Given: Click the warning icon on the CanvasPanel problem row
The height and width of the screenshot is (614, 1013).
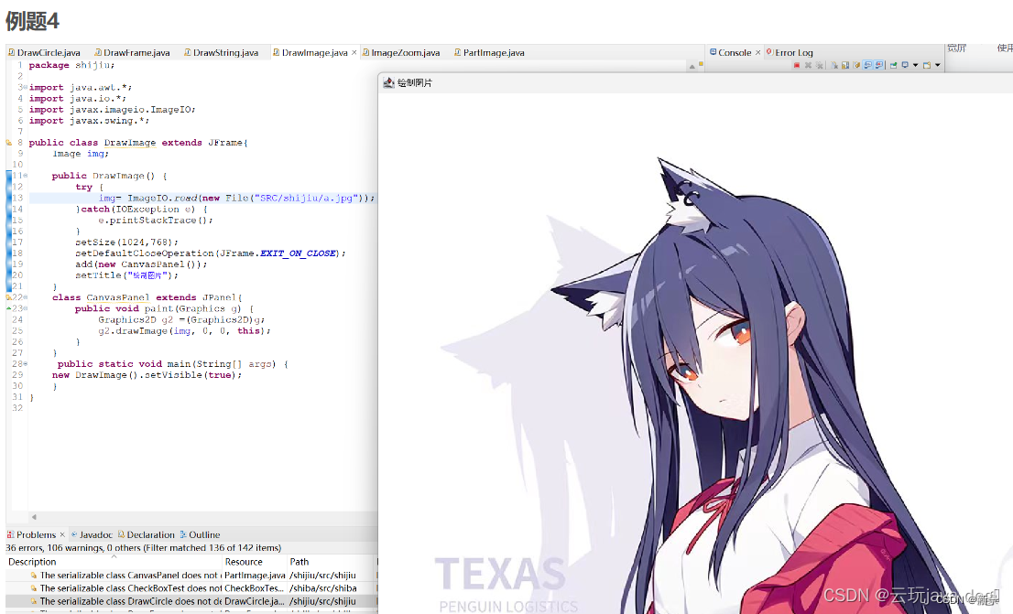Looking at the screenshot, I should point(34,576).
